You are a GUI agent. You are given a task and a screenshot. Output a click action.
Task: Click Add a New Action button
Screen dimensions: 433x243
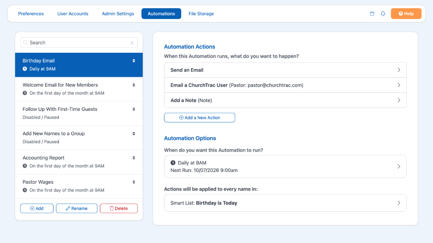200,118
